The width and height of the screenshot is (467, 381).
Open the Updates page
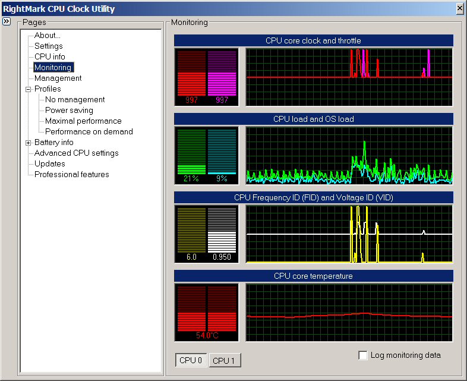[50, 164]
